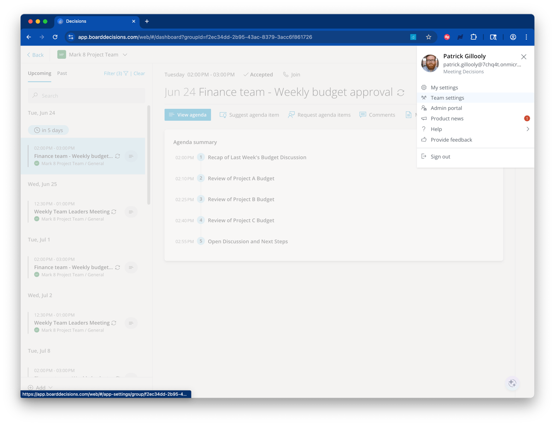Click the Join phone icon
The width and height of the screenshot is (555, 425).
click(285, 74)
